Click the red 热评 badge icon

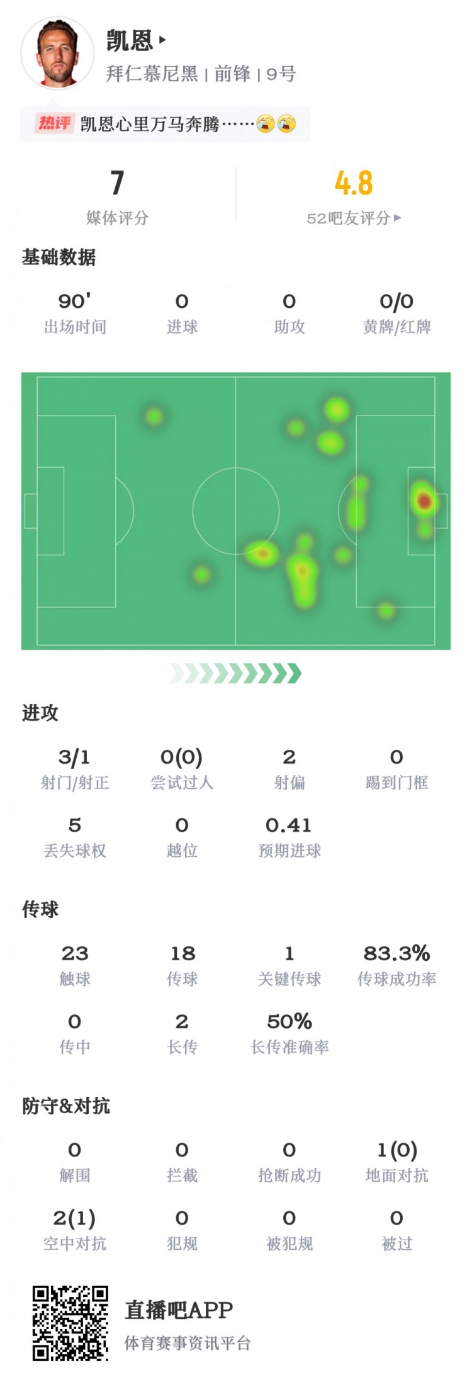(x=54, y=123)
